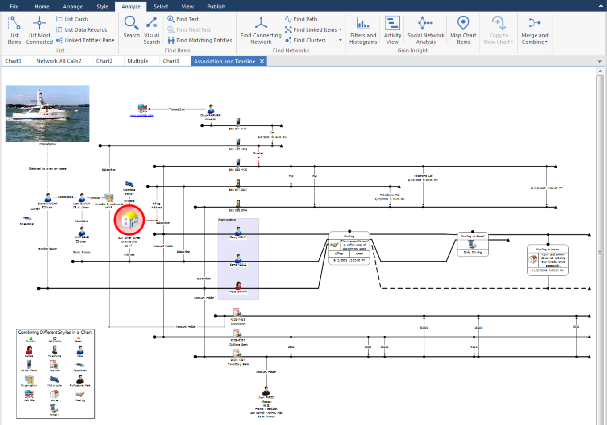Switch to the Home ribbon tab

coord(42,7)
